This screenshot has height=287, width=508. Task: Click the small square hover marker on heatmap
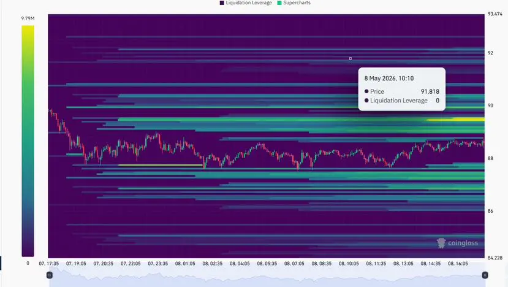pos(351,58)
